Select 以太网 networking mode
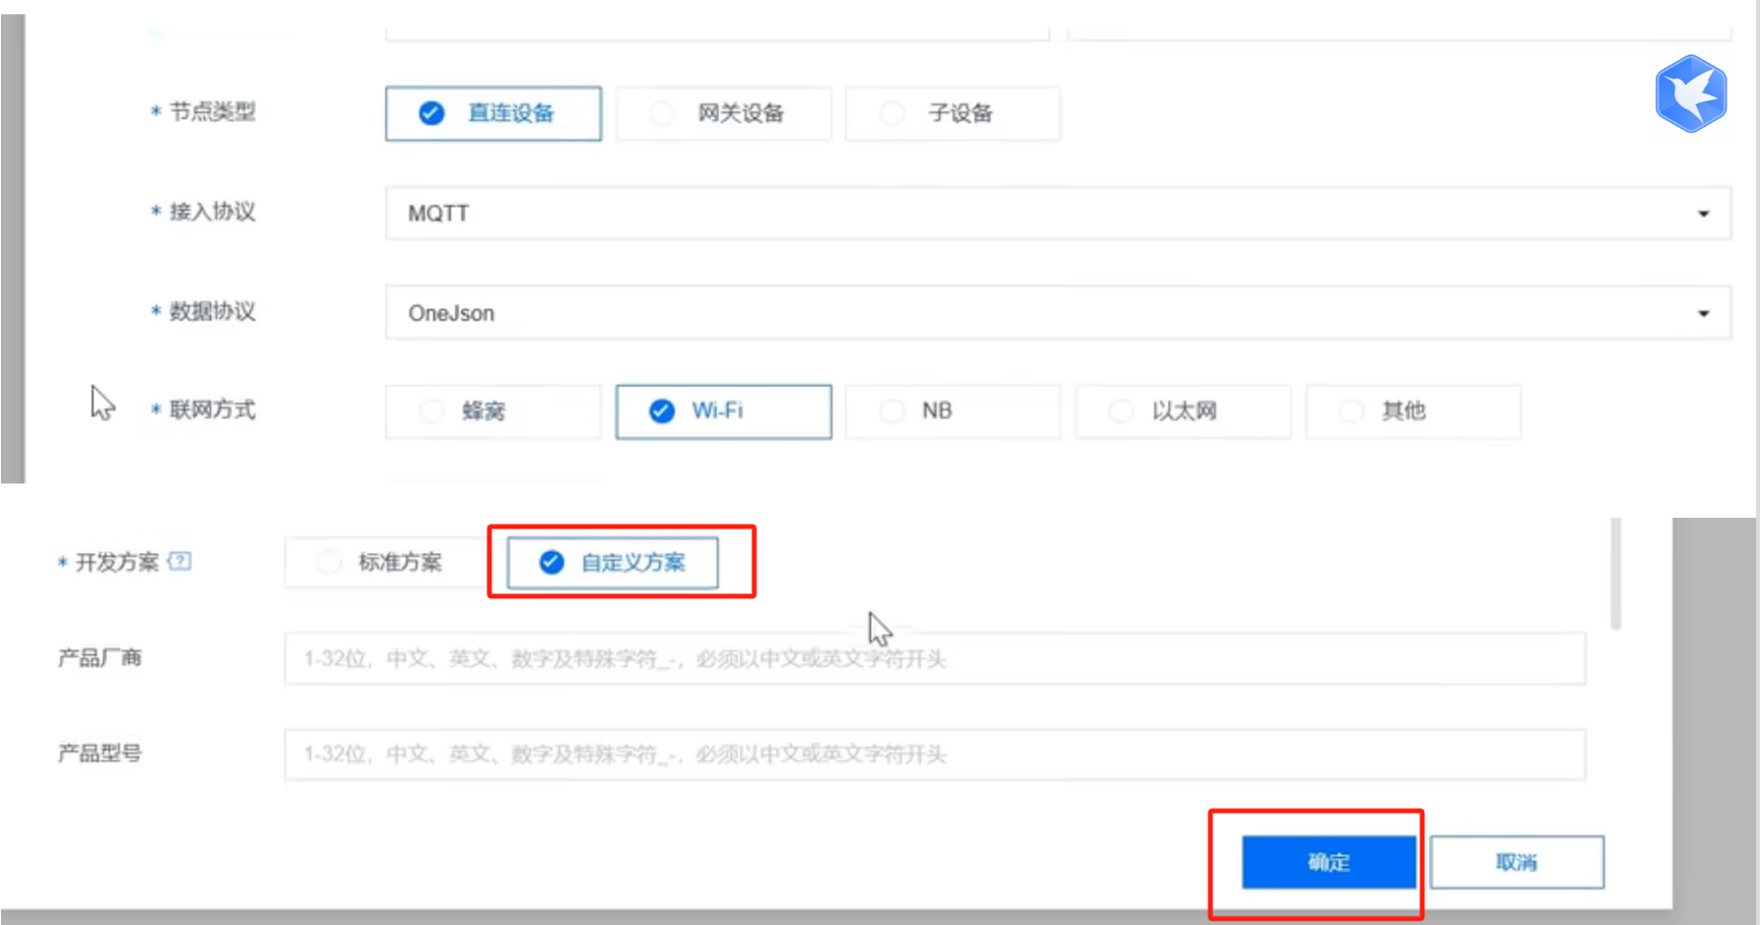The width and height of the screenshot is (1760, 925). pyautogui.click(x=1182, y=411)
